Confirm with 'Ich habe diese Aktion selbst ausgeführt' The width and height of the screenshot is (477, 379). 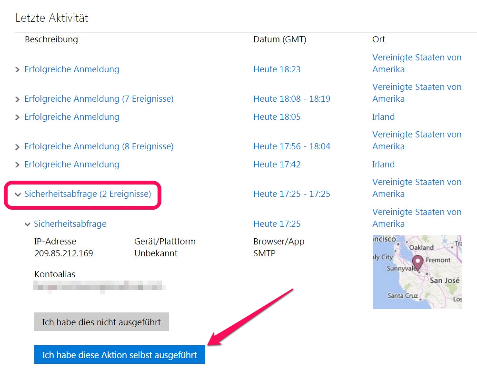tap(119, 355)
